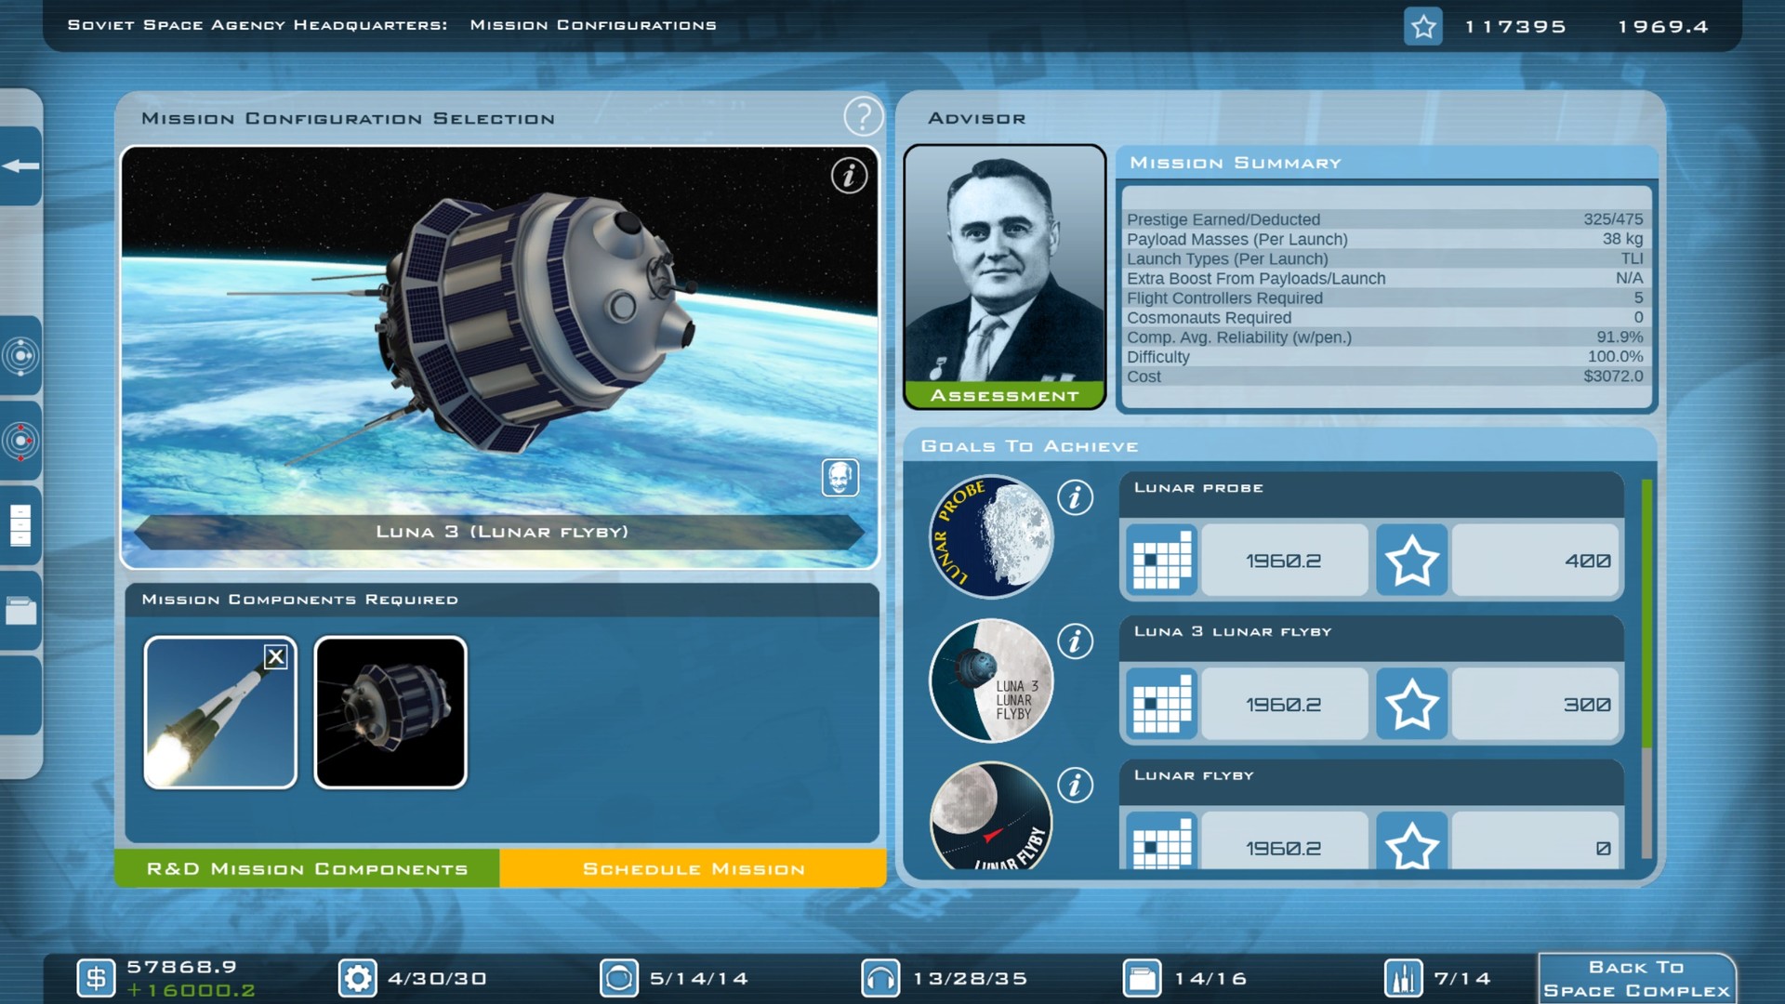Expand Lunar Probe goal info

(x=1076, y=497)
